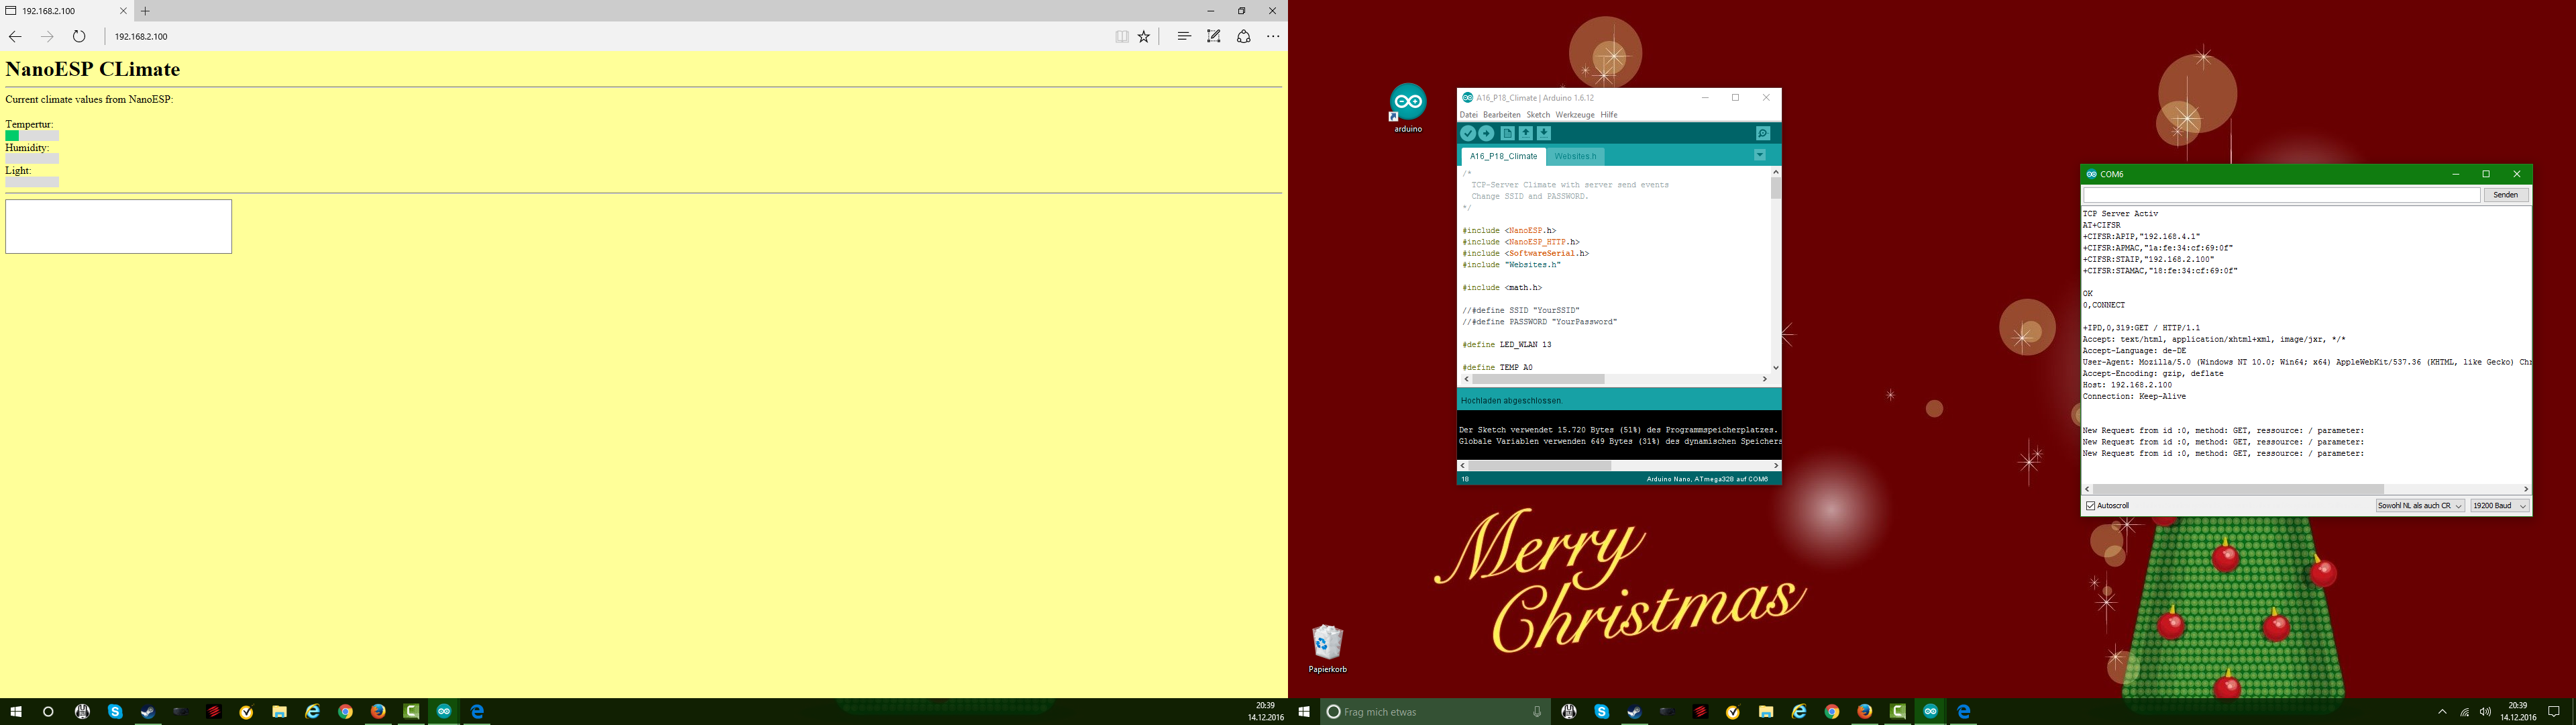
Task: Open the Bearbeiten menu in Arduino
Action: [1502, 115]
